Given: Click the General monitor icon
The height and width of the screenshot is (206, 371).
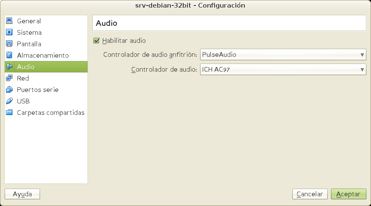Looking at the screenshot, I should pyautogui.click(x=9, y=21).
